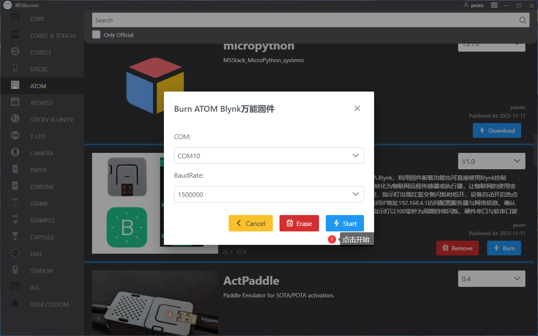
Task: Open the hamburger menu icon in title bar
Action: (494, 5)
